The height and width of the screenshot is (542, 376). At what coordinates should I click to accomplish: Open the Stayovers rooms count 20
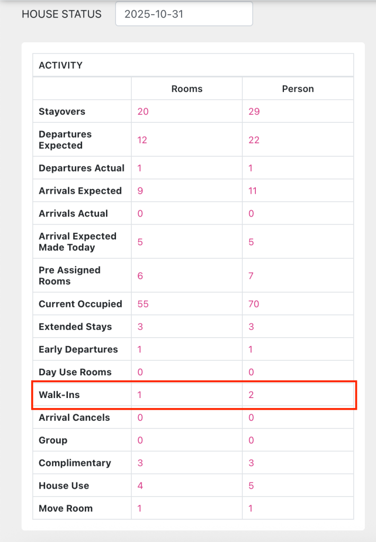point(143,112)
